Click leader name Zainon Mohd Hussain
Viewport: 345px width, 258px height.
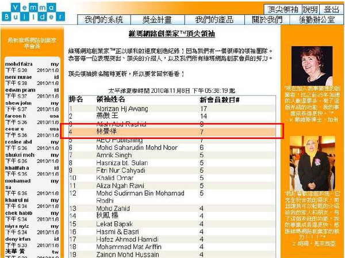pos(128,255)
